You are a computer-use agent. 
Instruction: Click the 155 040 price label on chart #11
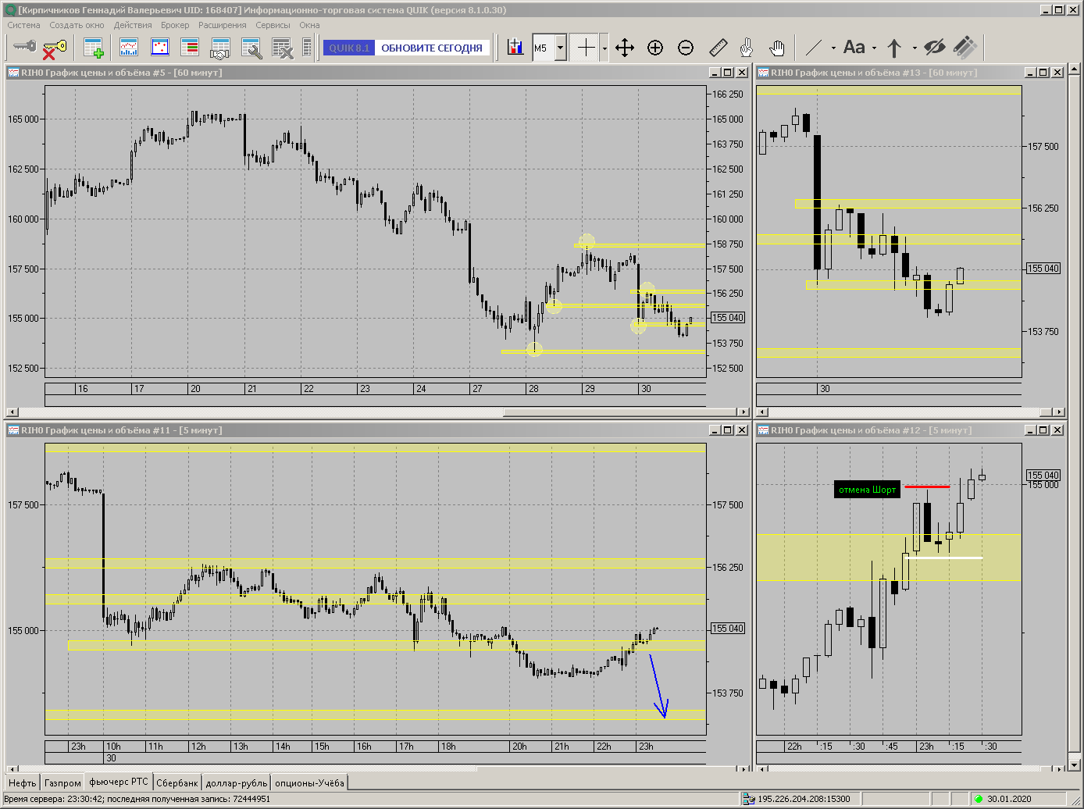728,629
